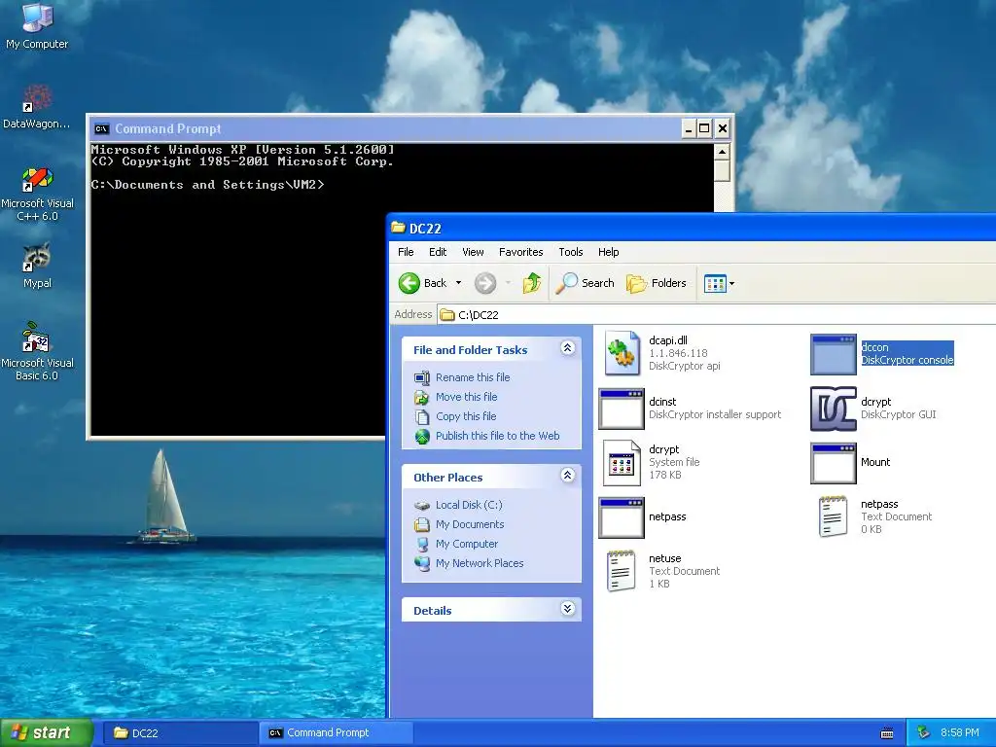The width and height of the screenshot is (996, 747).
Task: Click the 8:58 PM clock
Action: tap(959, 733)
